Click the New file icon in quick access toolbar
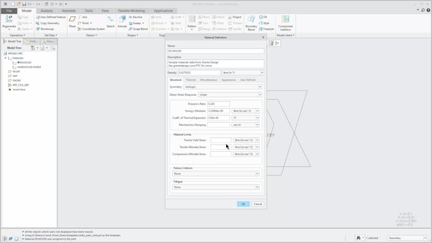 coord(13,4)
